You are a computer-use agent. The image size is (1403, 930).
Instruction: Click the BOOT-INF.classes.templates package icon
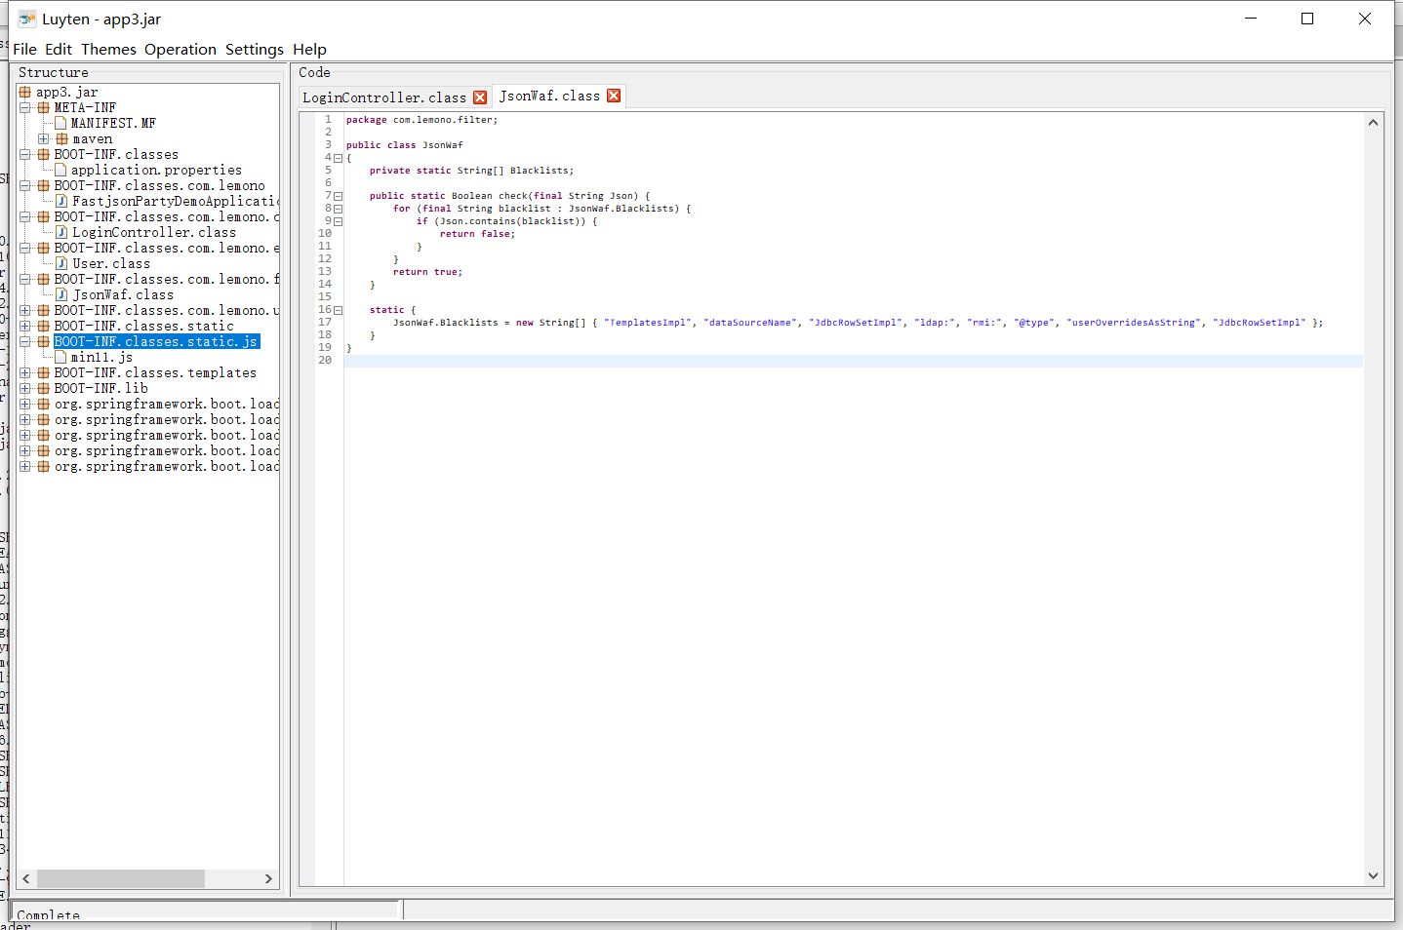pos(44,372)
